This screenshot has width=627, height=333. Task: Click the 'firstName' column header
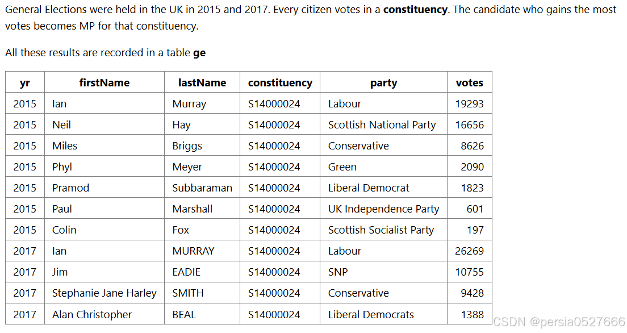click(104, 82)
